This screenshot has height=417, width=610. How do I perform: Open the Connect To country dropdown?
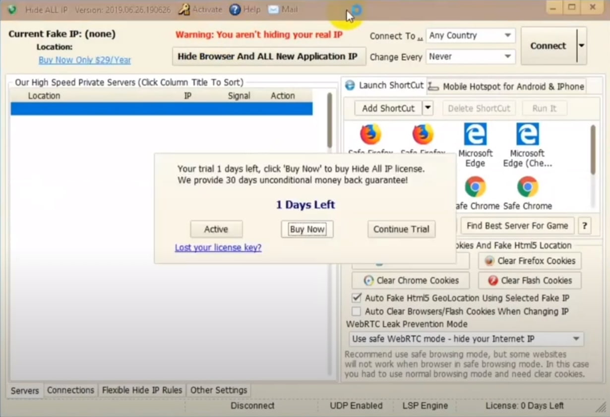coord(470,36)
